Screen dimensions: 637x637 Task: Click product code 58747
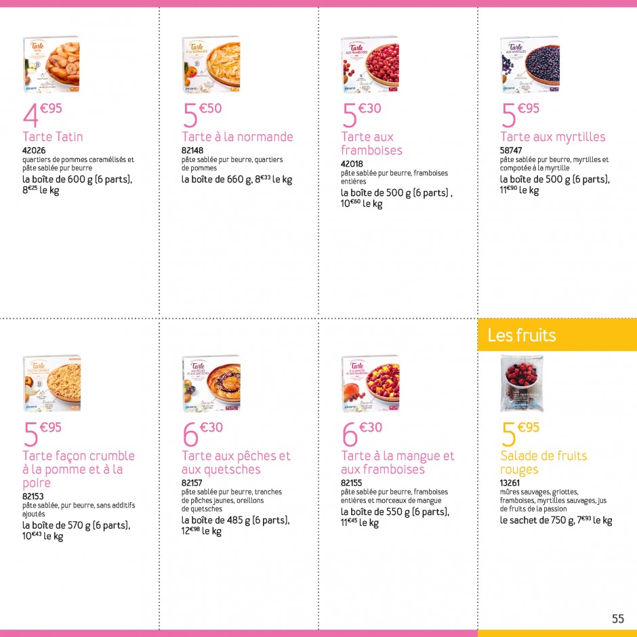511,150
